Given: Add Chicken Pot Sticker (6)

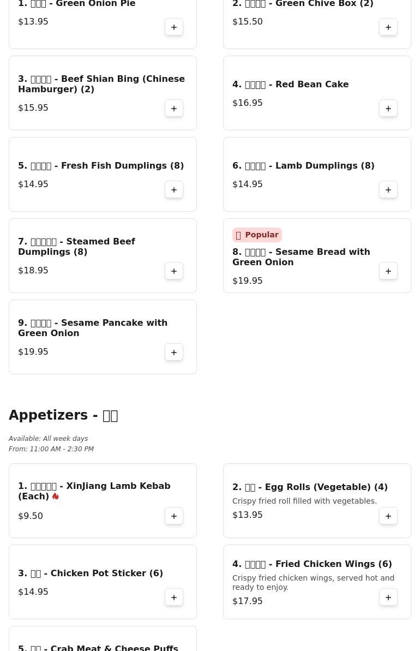Looking at the screenshot, I should pos(174,598).
